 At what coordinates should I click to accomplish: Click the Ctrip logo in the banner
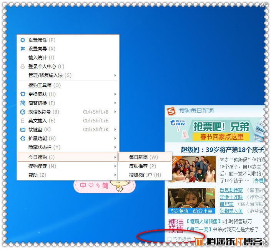(x=178, y=123)
